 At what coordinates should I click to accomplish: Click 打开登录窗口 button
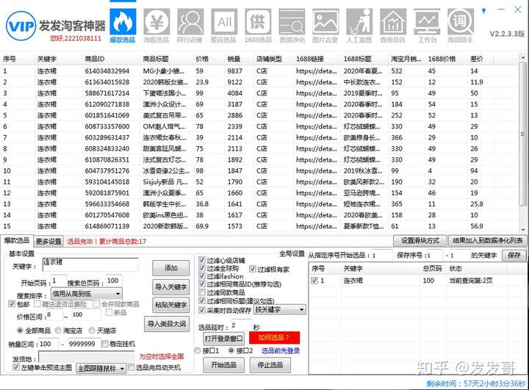pos(223,339)
